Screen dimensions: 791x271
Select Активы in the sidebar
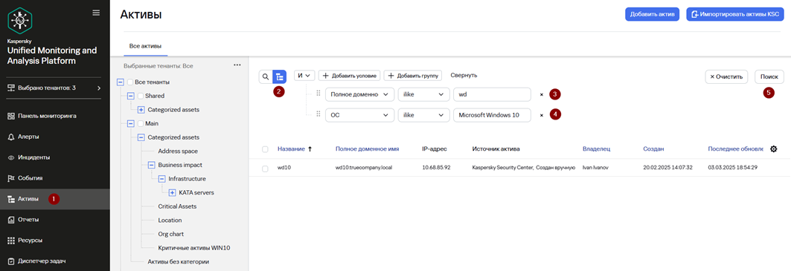coord(55,199)
